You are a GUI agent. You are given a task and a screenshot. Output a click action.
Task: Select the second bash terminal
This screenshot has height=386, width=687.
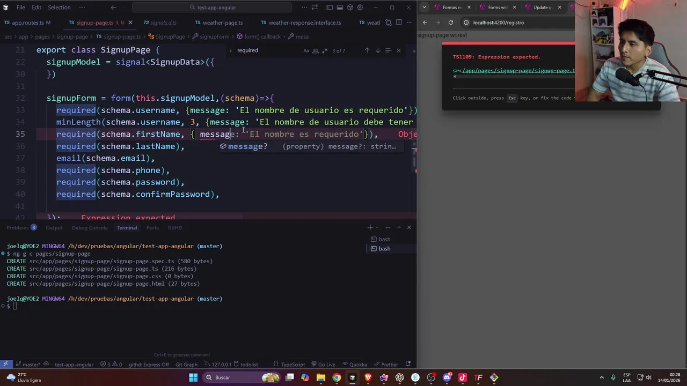(391, 249)
